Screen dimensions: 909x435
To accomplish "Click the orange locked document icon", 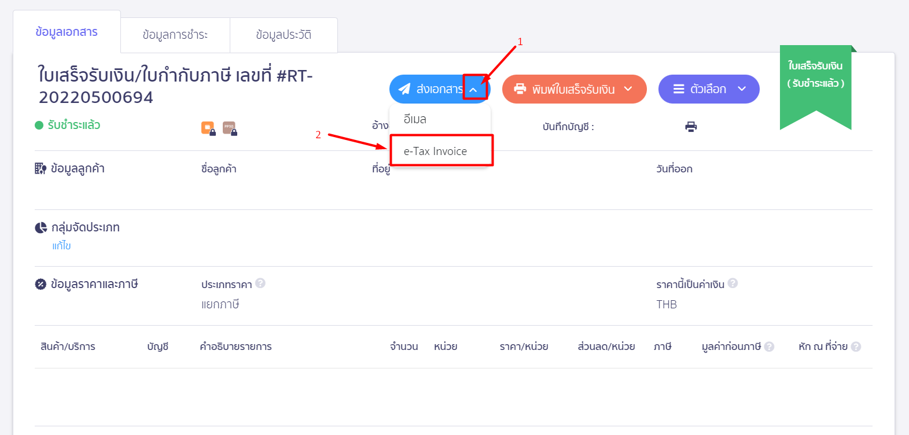I will 208,128.
